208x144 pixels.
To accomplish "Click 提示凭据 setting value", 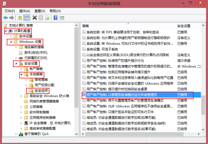I will pyautogui.click(x=184, y=61).
